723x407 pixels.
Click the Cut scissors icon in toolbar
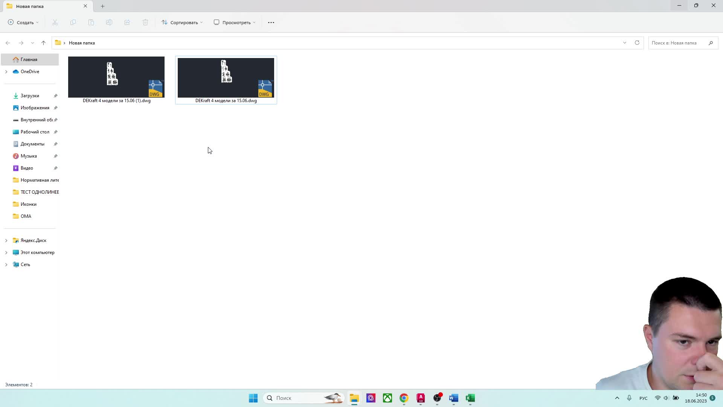(55, 22)
